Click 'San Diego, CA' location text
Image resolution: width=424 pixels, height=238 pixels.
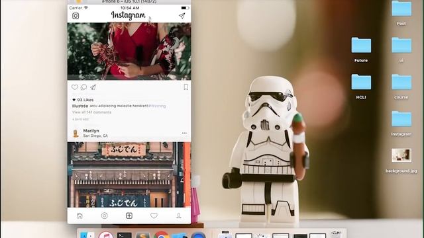[x=95, y=136]
